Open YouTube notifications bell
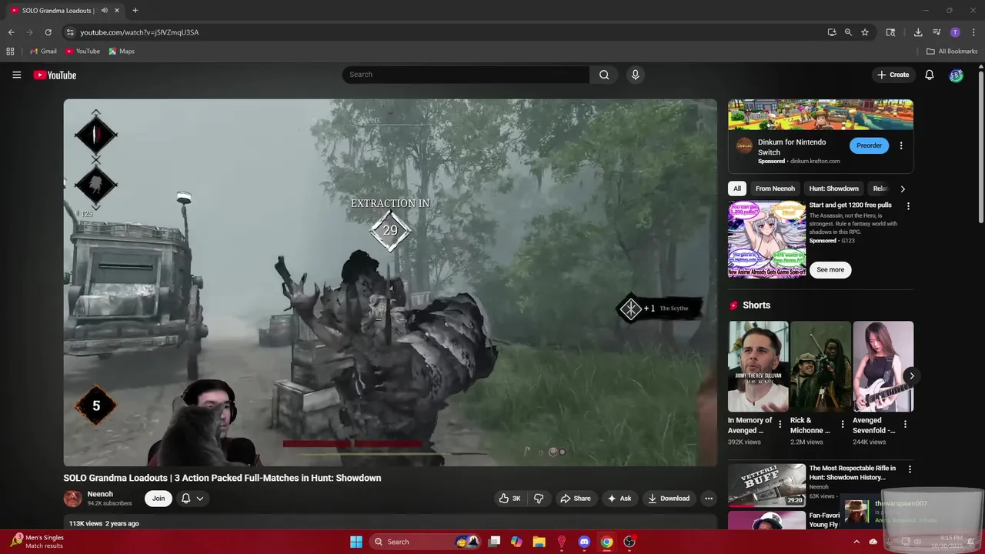Viewport: 985px width, 554px height. tap(929, 75)
